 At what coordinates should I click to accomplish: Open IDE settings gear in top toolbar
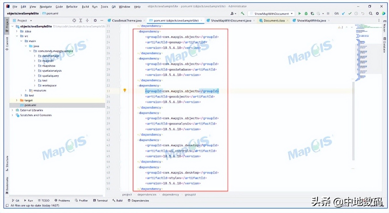(x=377, y=13)
